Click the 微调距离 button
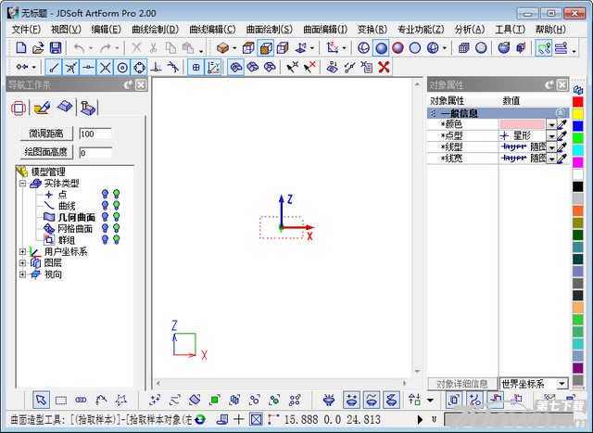This screenshot has width=593, height=433. (x=46, y=134)
